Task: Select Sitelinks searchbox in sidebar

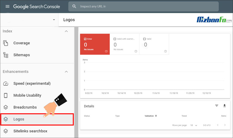Action: tap(30, 131)
